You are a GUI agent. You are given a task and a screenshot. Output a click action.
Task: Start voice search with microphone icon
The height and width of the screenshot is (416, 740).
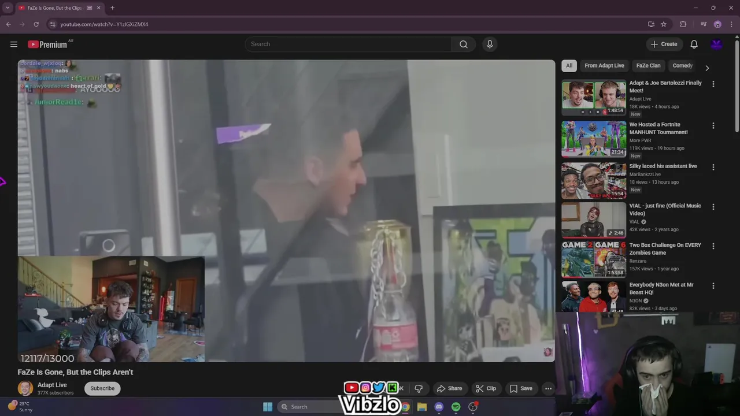point(490,44)
